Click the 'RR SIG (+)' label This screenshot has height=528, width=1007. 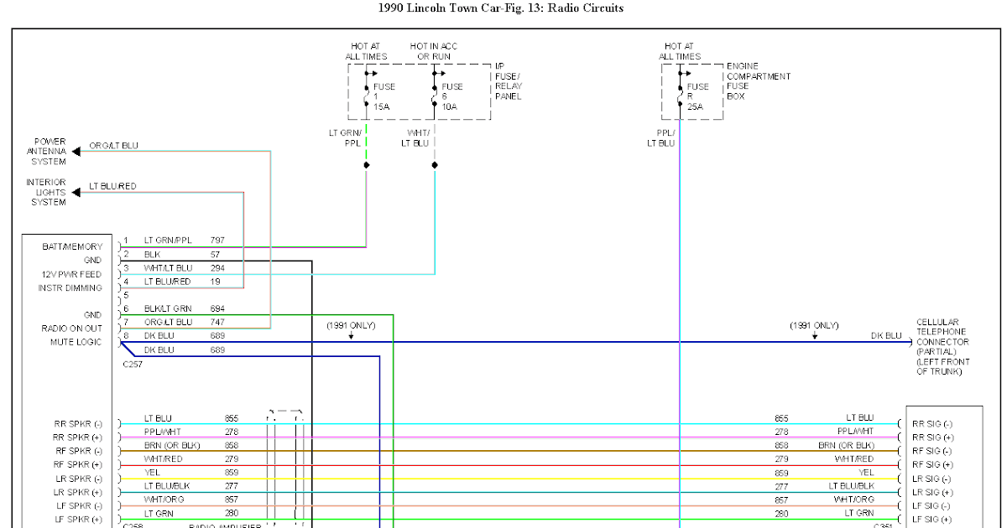(x=933, y=437)
